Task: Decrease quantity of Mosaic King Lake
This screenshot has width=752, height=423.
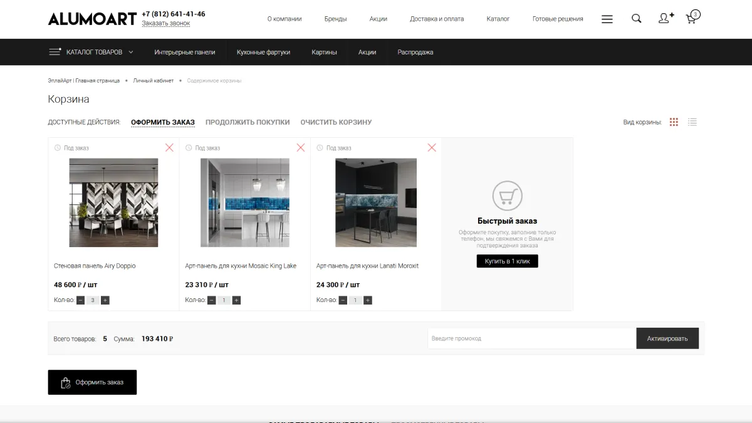Action: click(x=212, y=300)
